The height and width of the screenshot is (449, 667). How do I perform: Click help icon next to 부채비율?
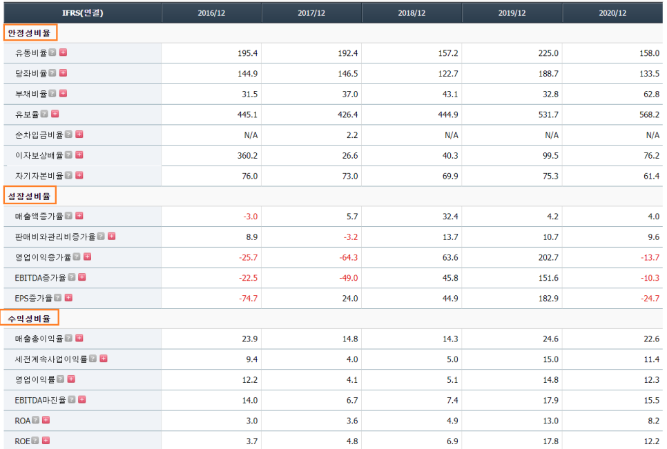pos(52,93)
